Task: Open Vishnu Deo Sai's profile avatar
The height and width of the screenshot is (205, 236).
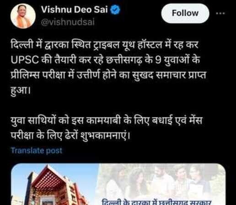Action: (23, 16)
